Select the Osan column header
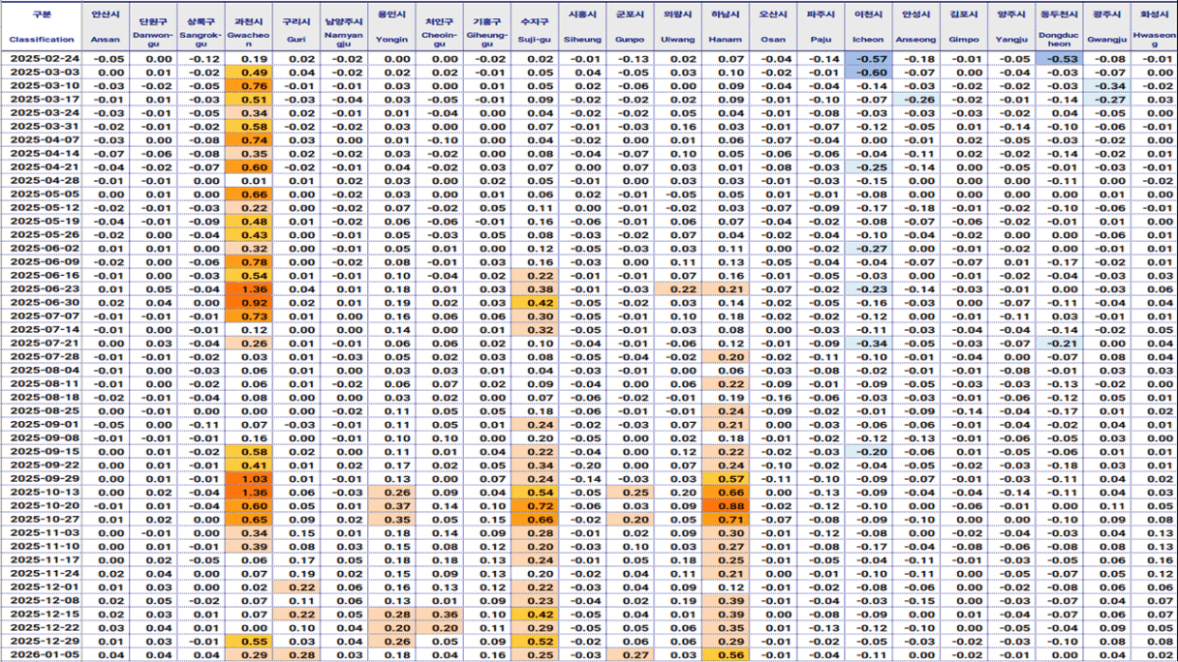 tap(773, 27)
